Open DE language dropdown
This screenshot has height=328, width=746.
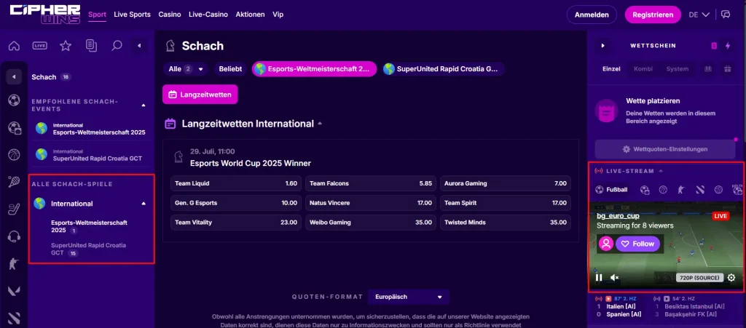pos(699,15)
